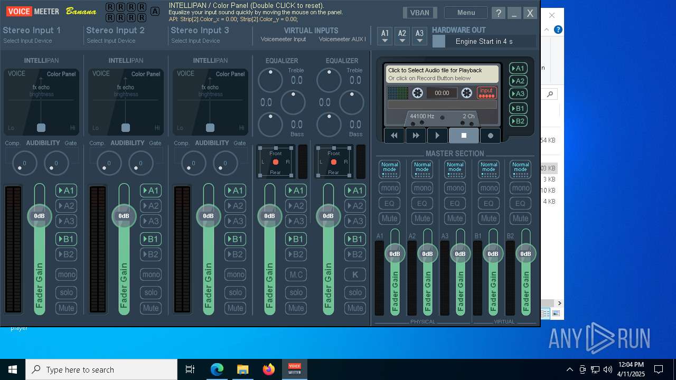Toggle M.C on Voicemeeter Input strip
This screenshot has width=676, height=380.
click(296, 274)
